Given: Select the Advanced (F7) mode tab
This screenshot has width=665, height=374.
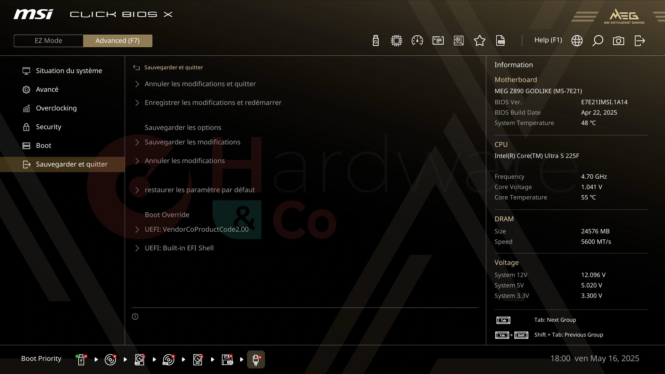Looking at the screenshot, I should [x=118, y=41].
